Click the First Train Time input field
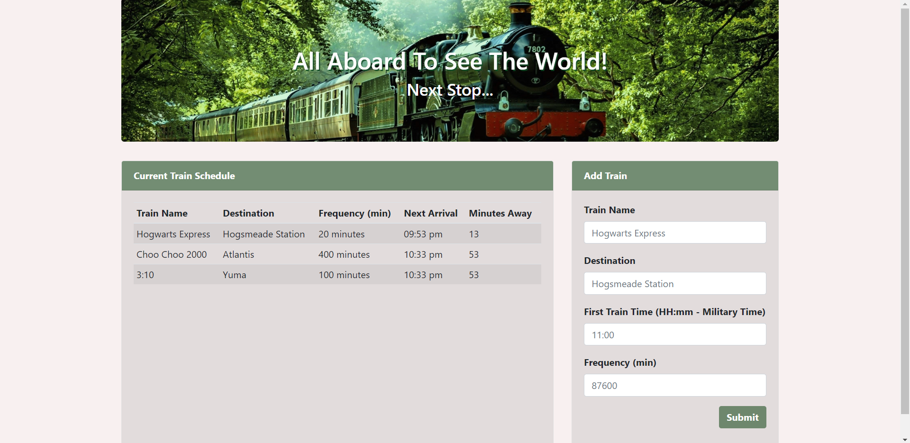Image resolution: width=910 pixels, height=443 pixels. 674,334
